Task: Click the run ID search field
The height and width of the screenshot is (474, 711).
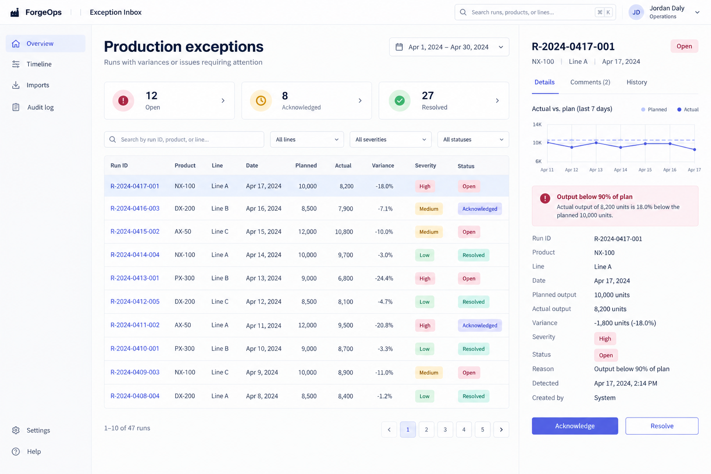Action: click(x=184, y=139)
